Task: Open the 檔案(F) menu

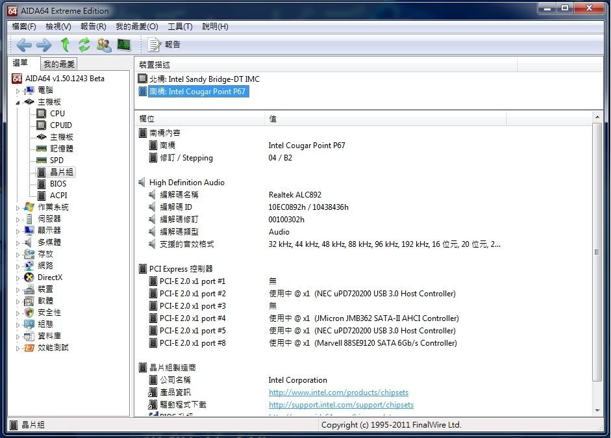Action: [x=24, y=27]
